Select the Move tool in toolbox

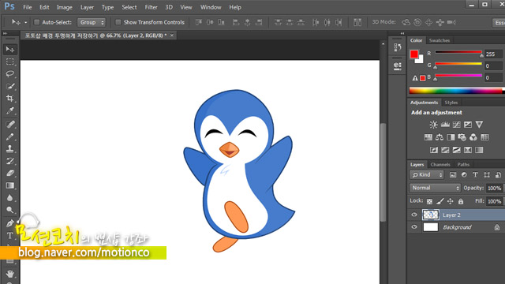click(x=10, y=49)
